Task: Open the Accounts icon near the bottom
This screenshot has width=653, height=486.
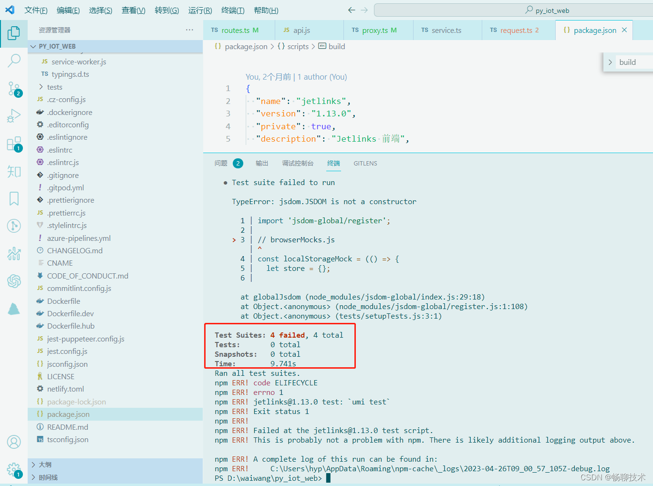Action: (14, 442)
